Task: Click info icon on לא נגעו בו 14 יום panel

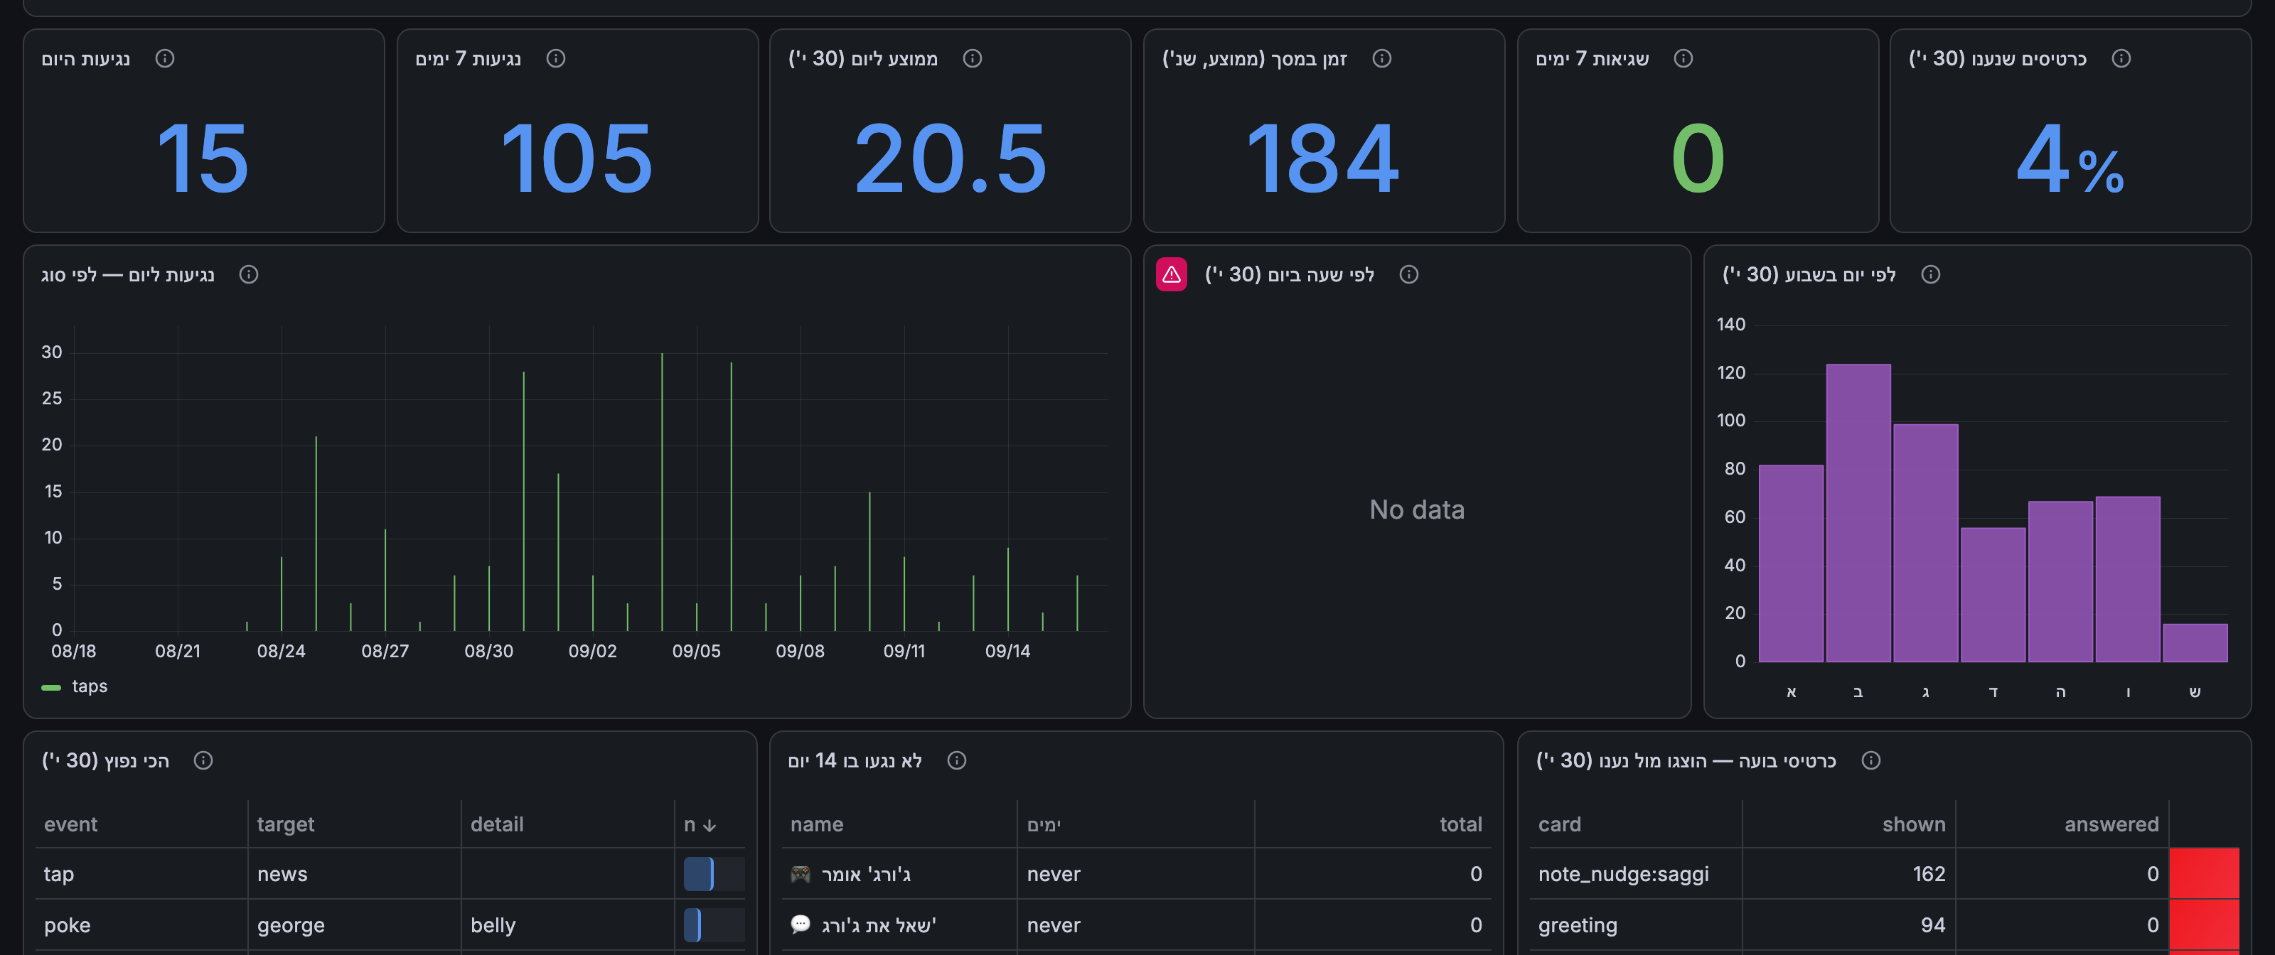Action: 956,760
